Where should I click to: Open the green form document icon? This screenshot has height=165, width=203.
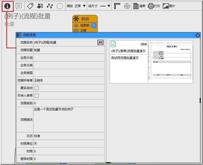point(113,44)
